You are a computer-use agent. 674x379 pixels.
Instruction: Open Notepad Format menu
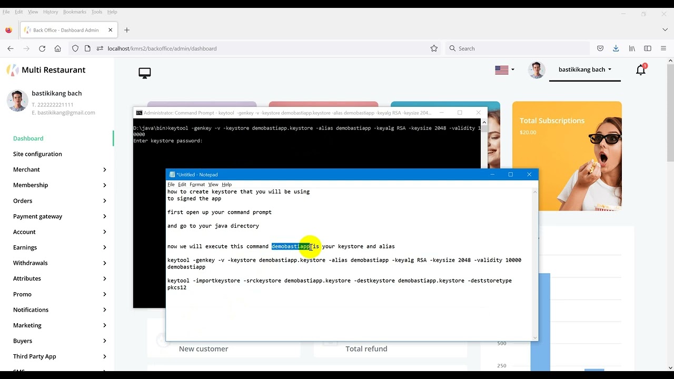[197, 185]
